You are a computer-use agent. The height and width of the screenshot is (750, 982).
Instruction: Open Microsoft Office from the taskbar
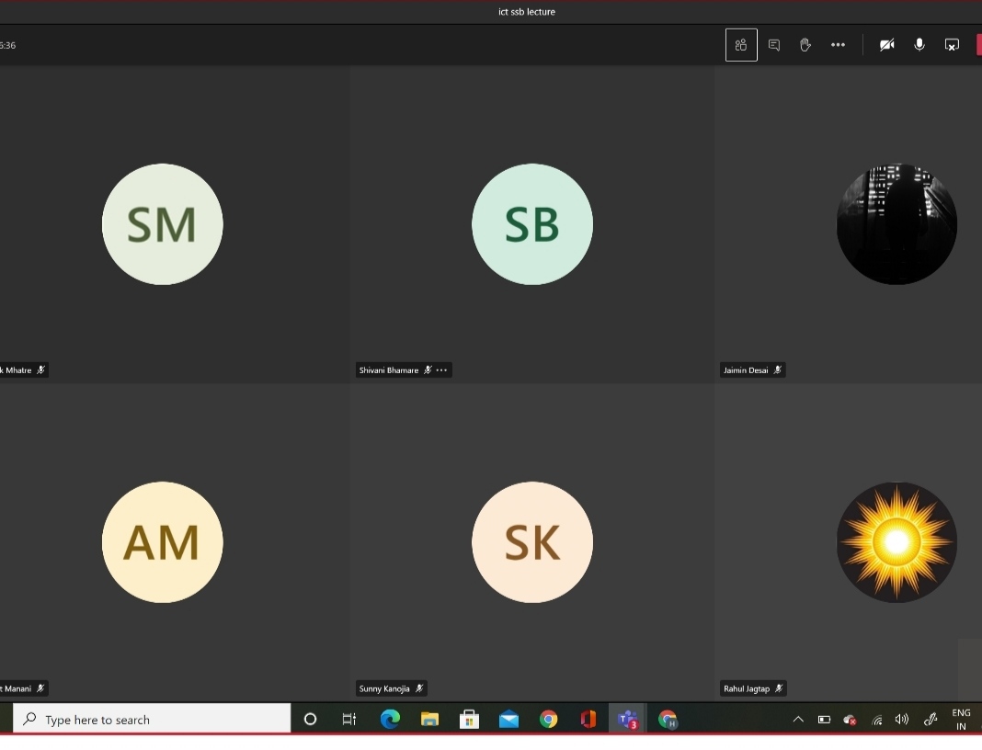[x=588, y=720]
